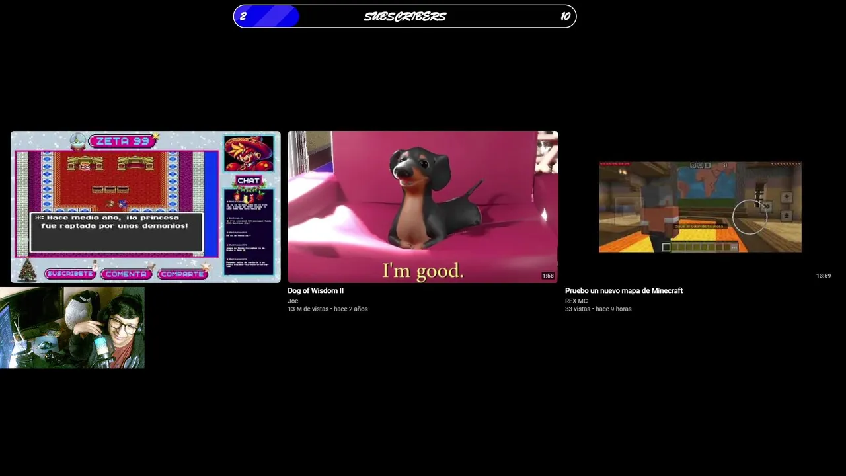Click the subscribers goal progress bar

[405, 17]
